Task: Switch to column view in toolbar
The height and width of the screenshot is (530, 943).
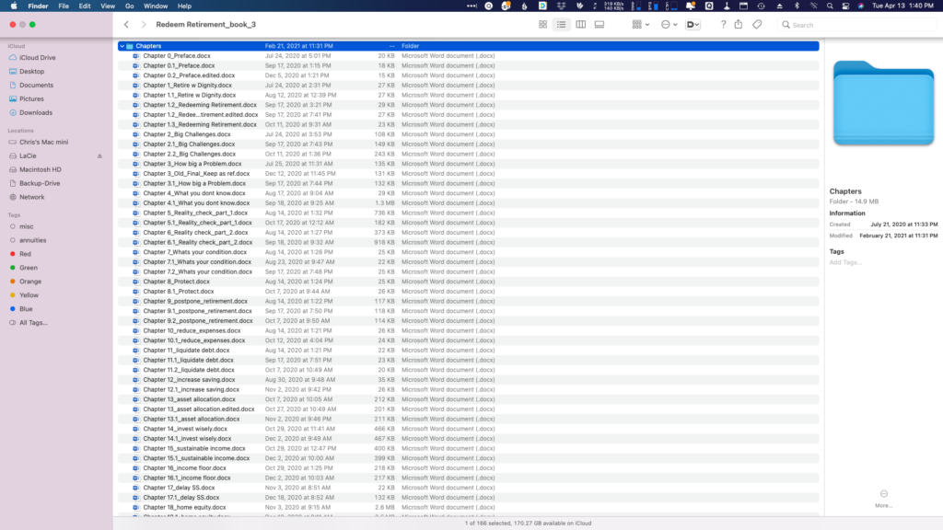Action: (x=580, y=25)
